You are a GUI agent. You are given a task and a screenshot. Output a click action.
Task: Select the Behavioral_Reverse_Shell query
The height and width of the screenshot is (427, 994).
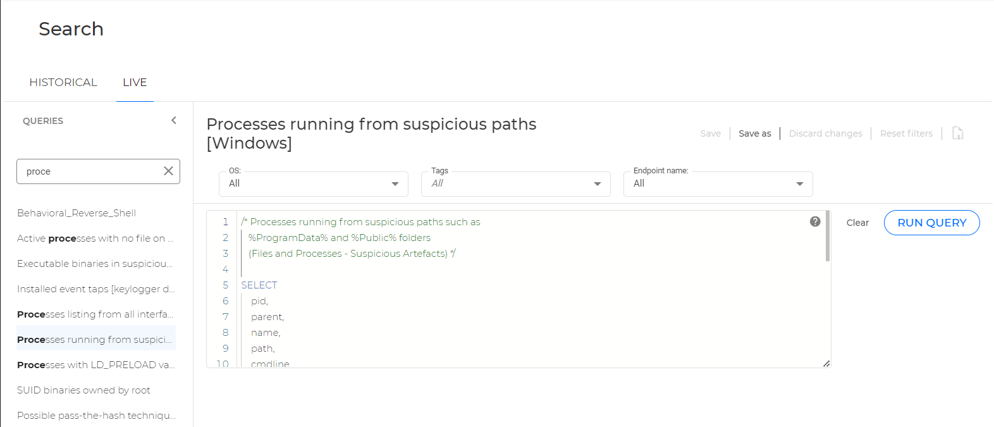tap(77, 213)
